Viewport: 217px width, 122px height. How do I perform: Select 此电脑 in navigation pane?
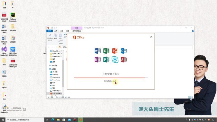(52, 69)
